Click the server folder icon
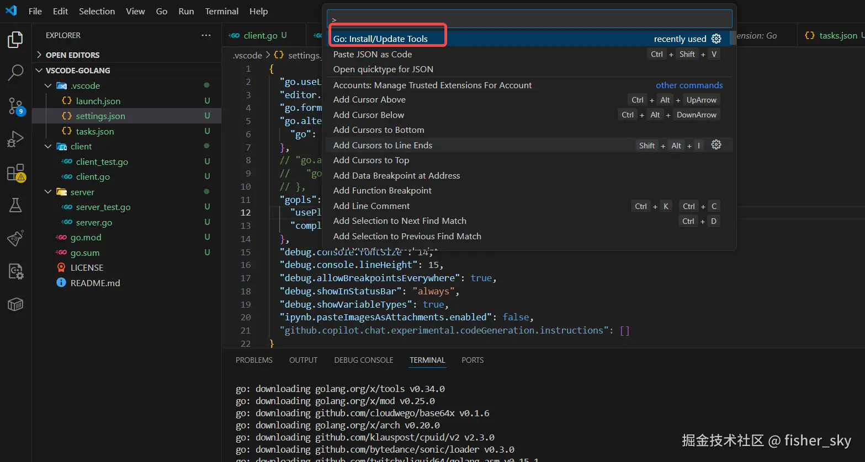This screenshot has height=462, width=865. [61, 192]
